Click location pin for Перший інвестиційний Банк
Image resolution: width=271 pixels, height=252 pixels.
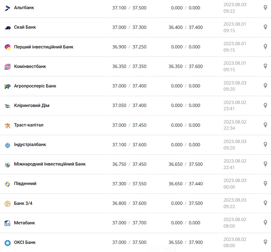(265, 47)
